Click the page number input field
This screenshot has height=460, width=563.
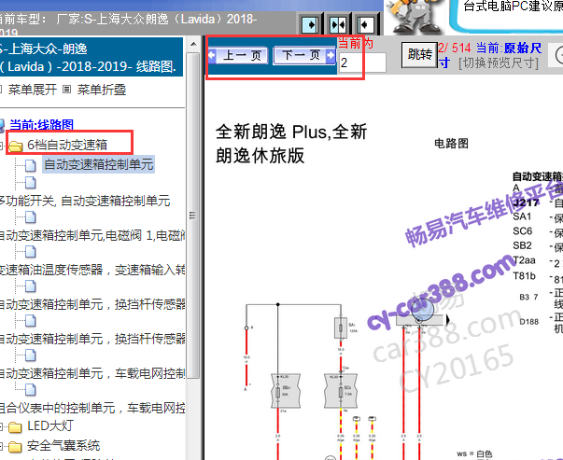[362, 63]
